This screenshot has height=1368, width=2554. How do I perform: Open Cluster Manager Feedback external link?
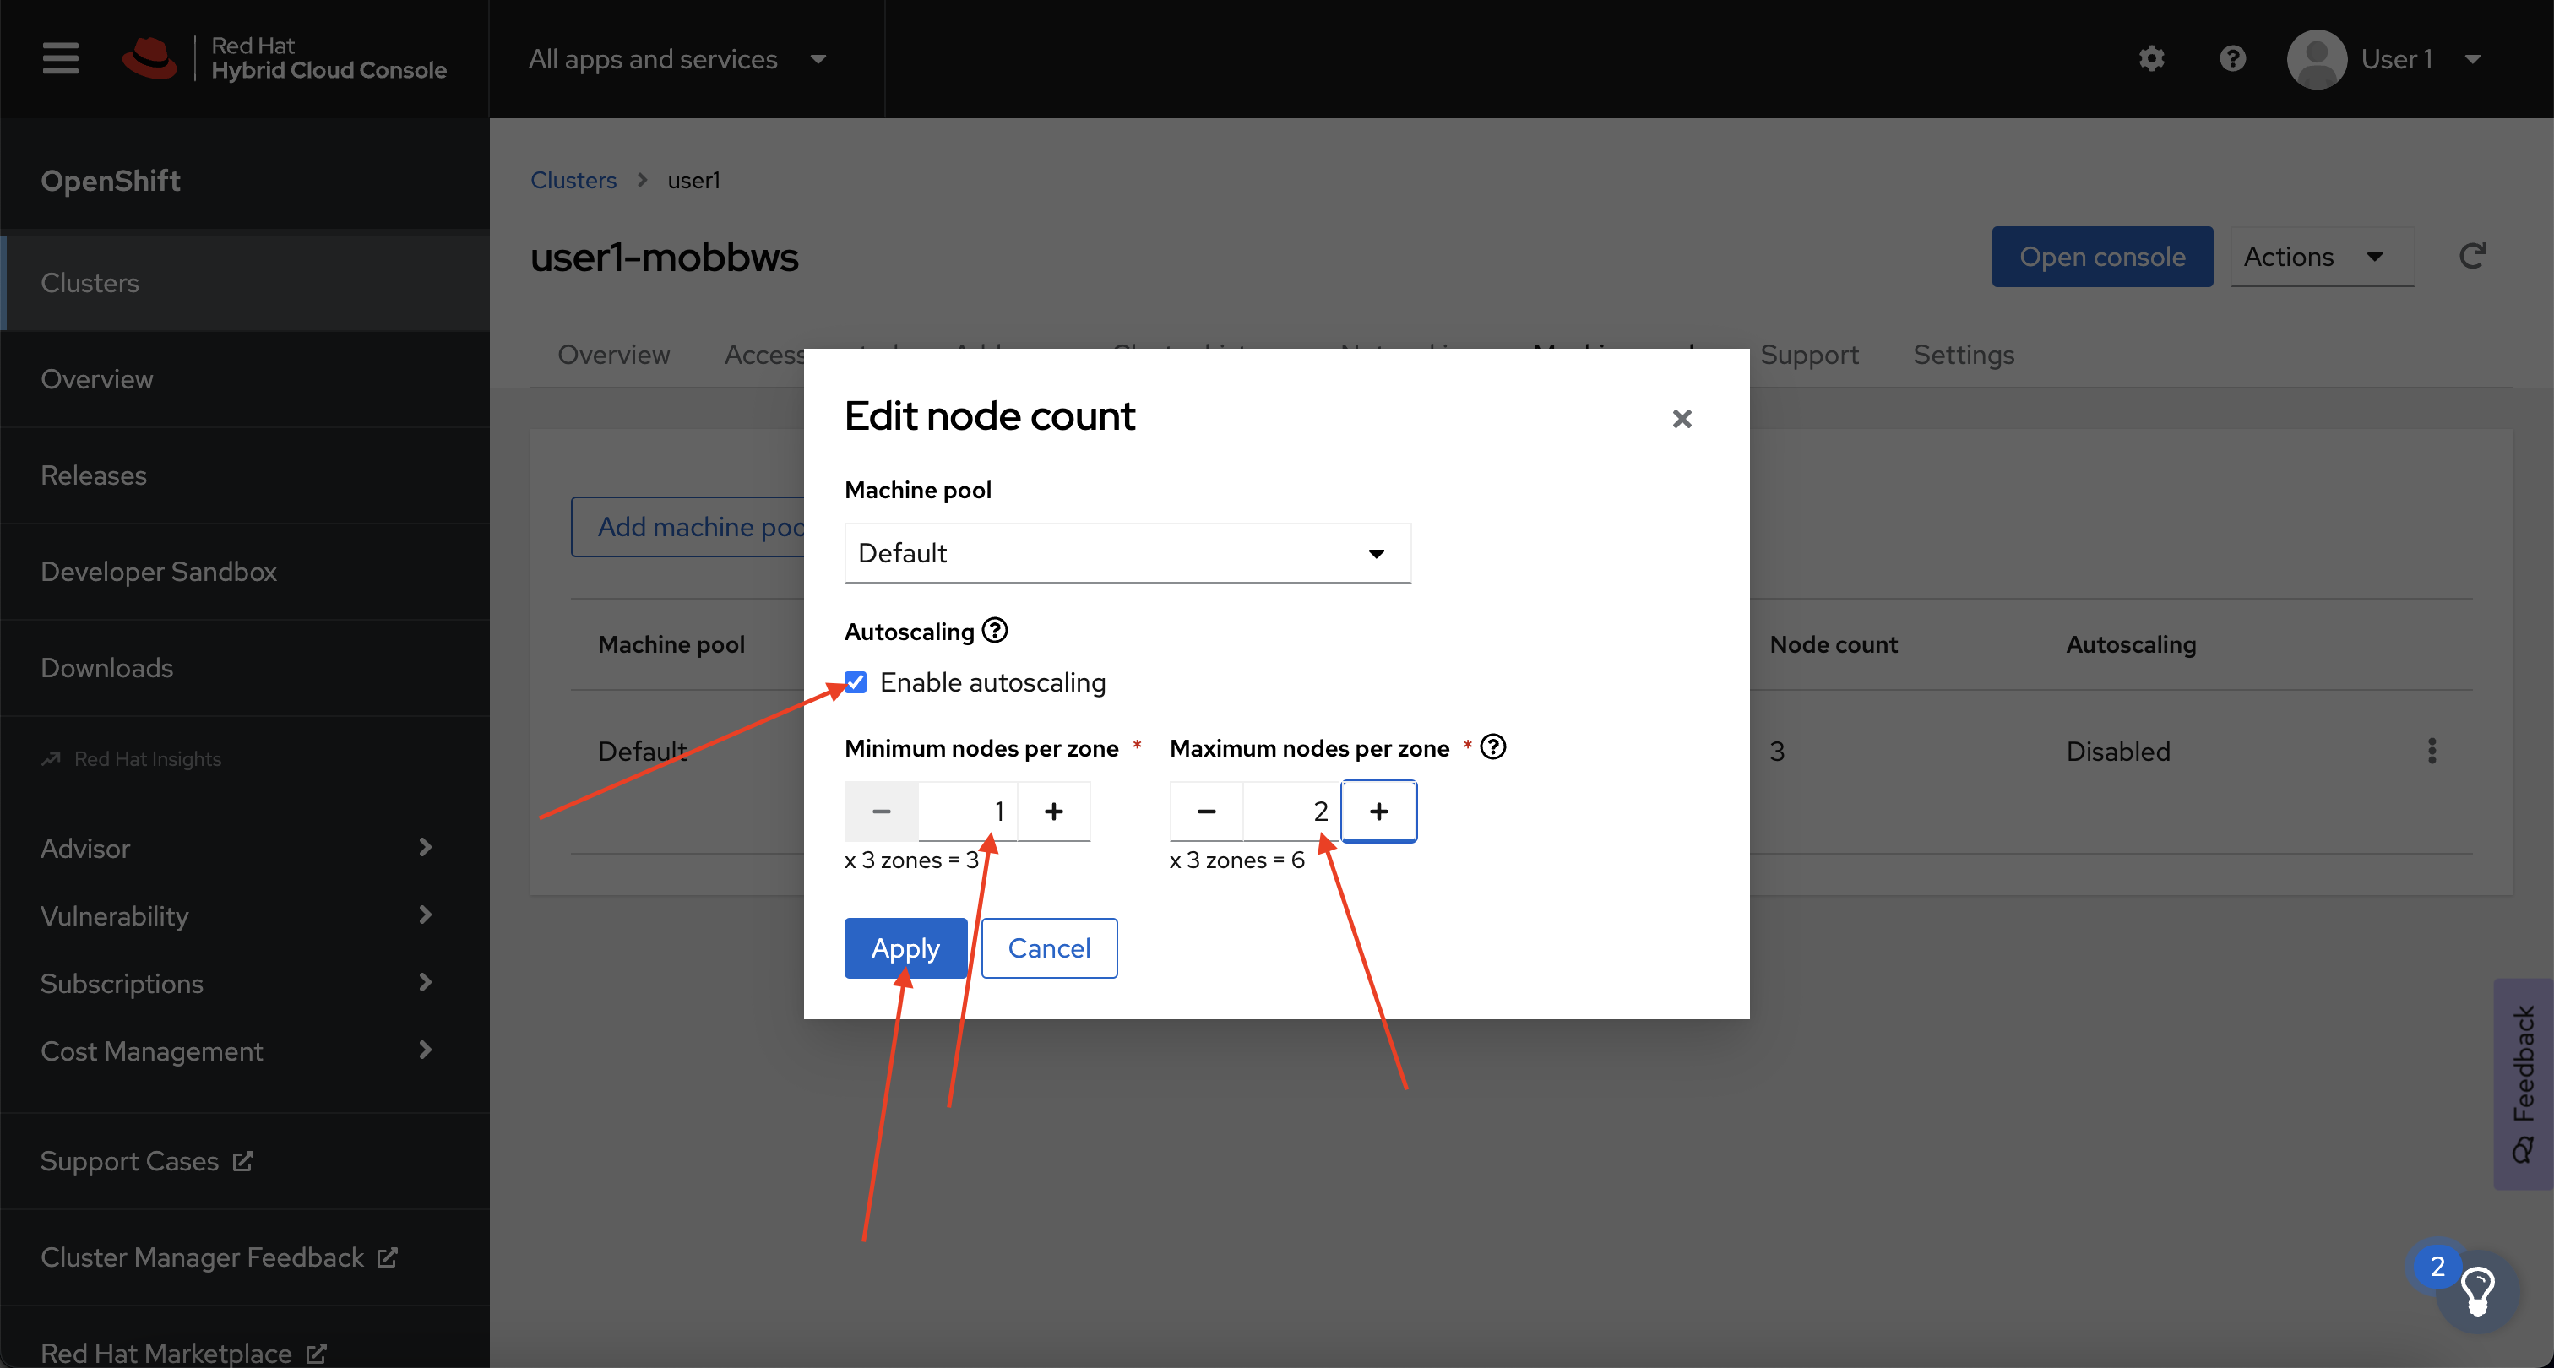click(x=219, y=1257)
